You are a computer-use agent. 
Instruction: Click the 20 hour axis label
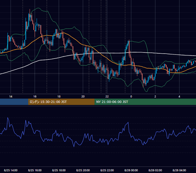(83, 97)
